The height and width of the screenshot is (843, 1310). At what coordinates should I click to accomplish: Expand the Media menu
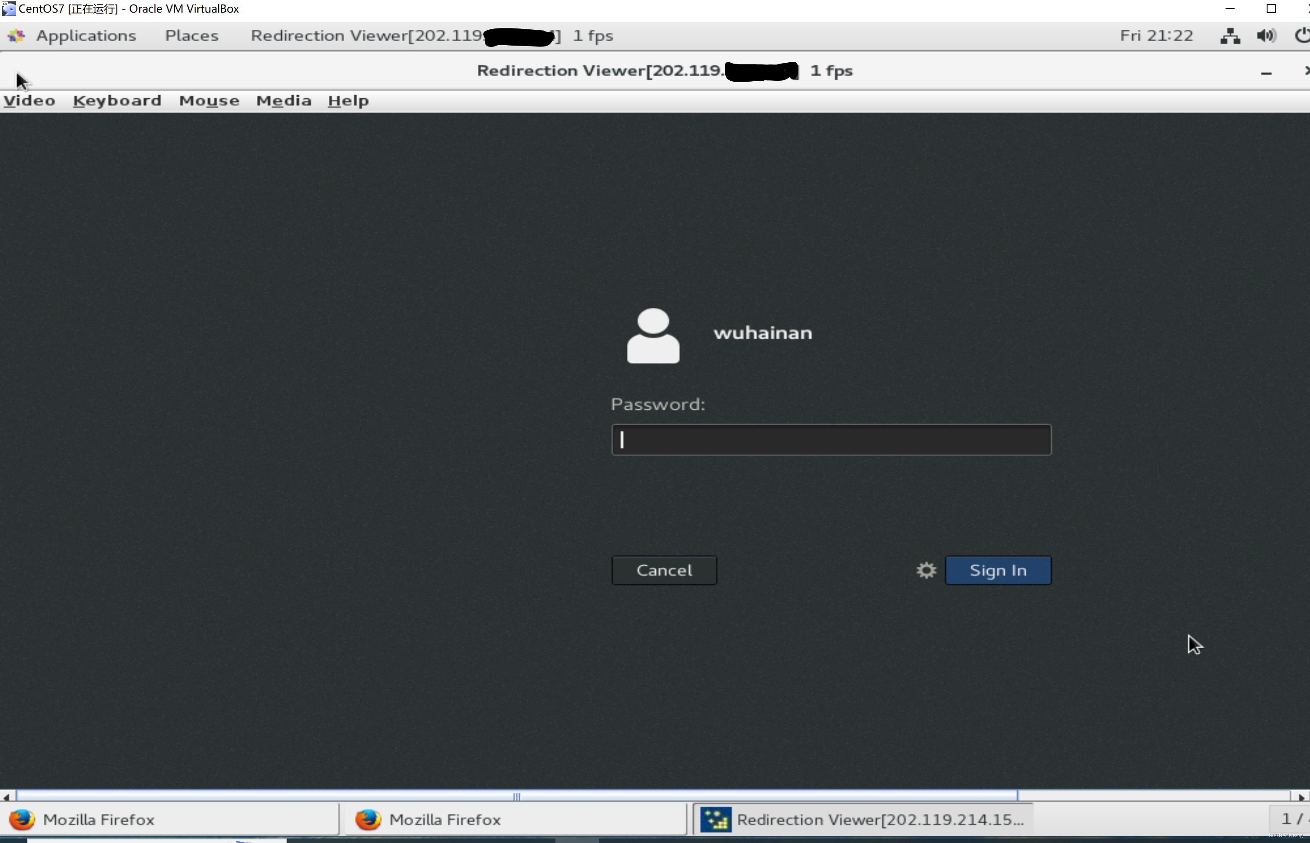[284, 101]
